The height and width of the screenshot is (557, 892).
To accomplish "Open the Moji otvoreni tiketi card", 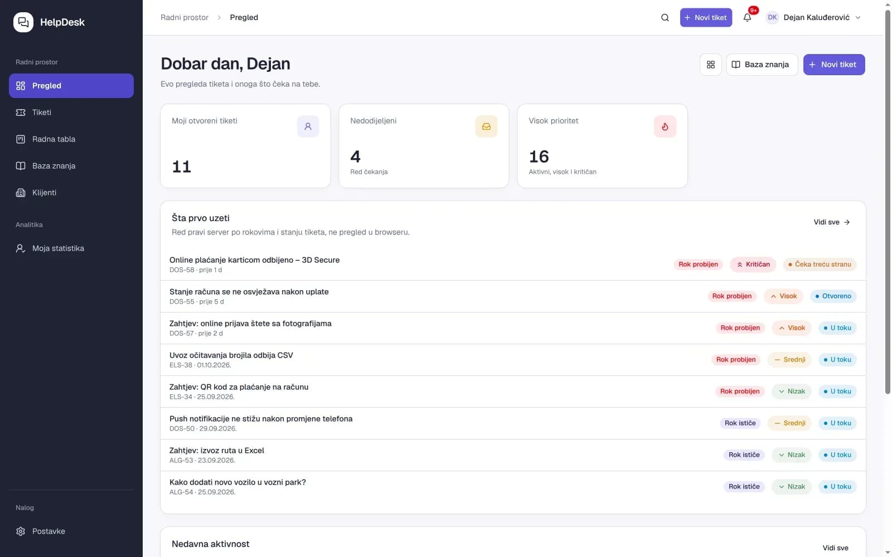I will pyautogui.click(x=245, y=146).
